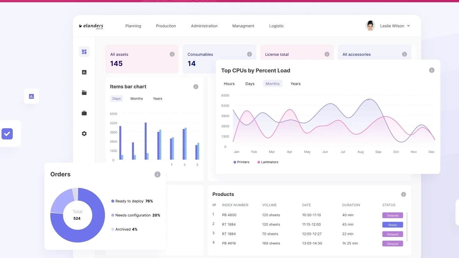Open the Production menu
Viewport: 459px width, 258px height.
[x=166, y=26]
